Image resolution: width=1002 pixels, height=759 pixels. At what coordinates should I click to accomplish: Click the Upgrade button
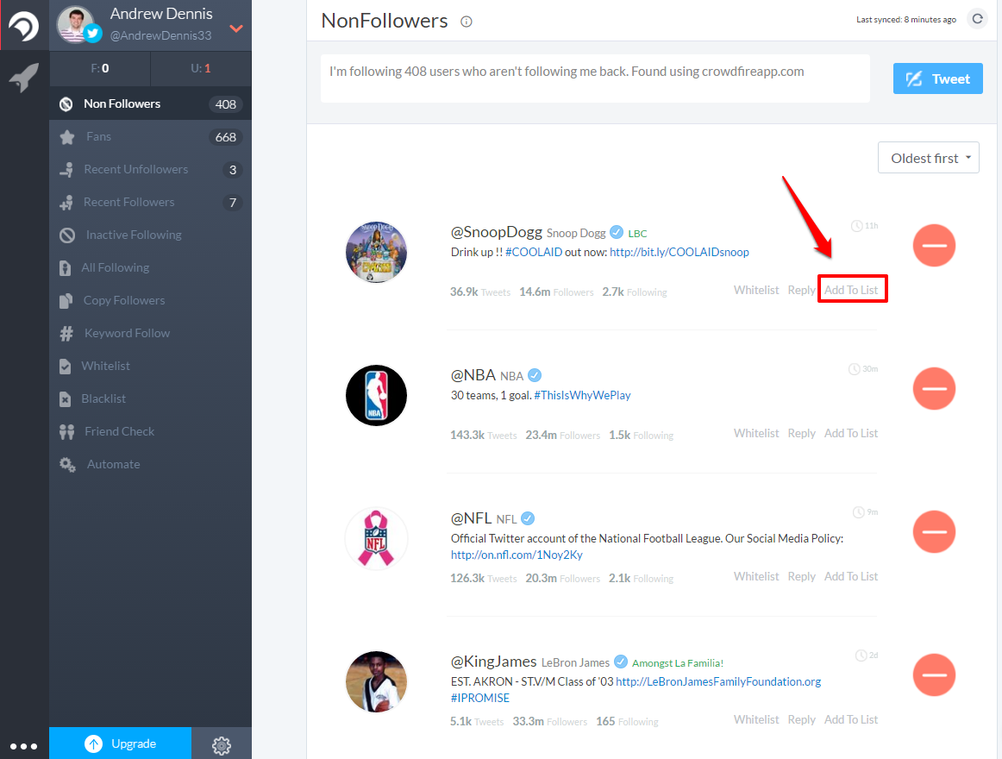120,743
